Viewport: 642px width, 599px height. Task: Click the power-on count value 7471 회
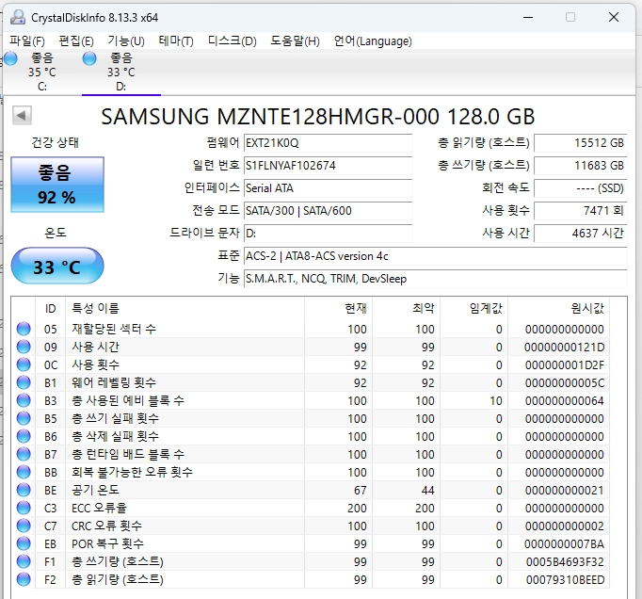[581, 211]
